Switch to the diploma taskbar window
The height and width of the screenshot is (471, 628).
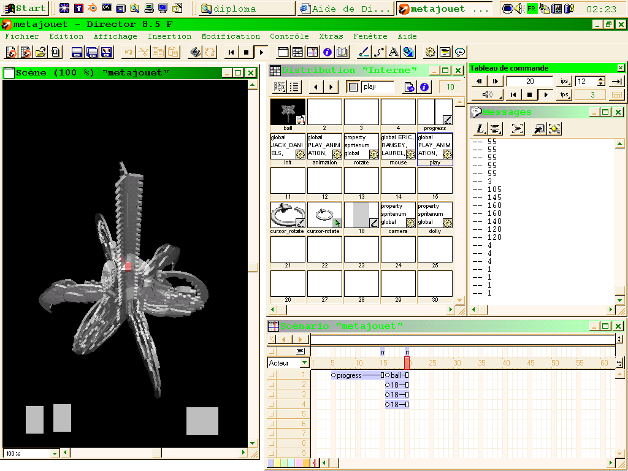tap(245, 9)
